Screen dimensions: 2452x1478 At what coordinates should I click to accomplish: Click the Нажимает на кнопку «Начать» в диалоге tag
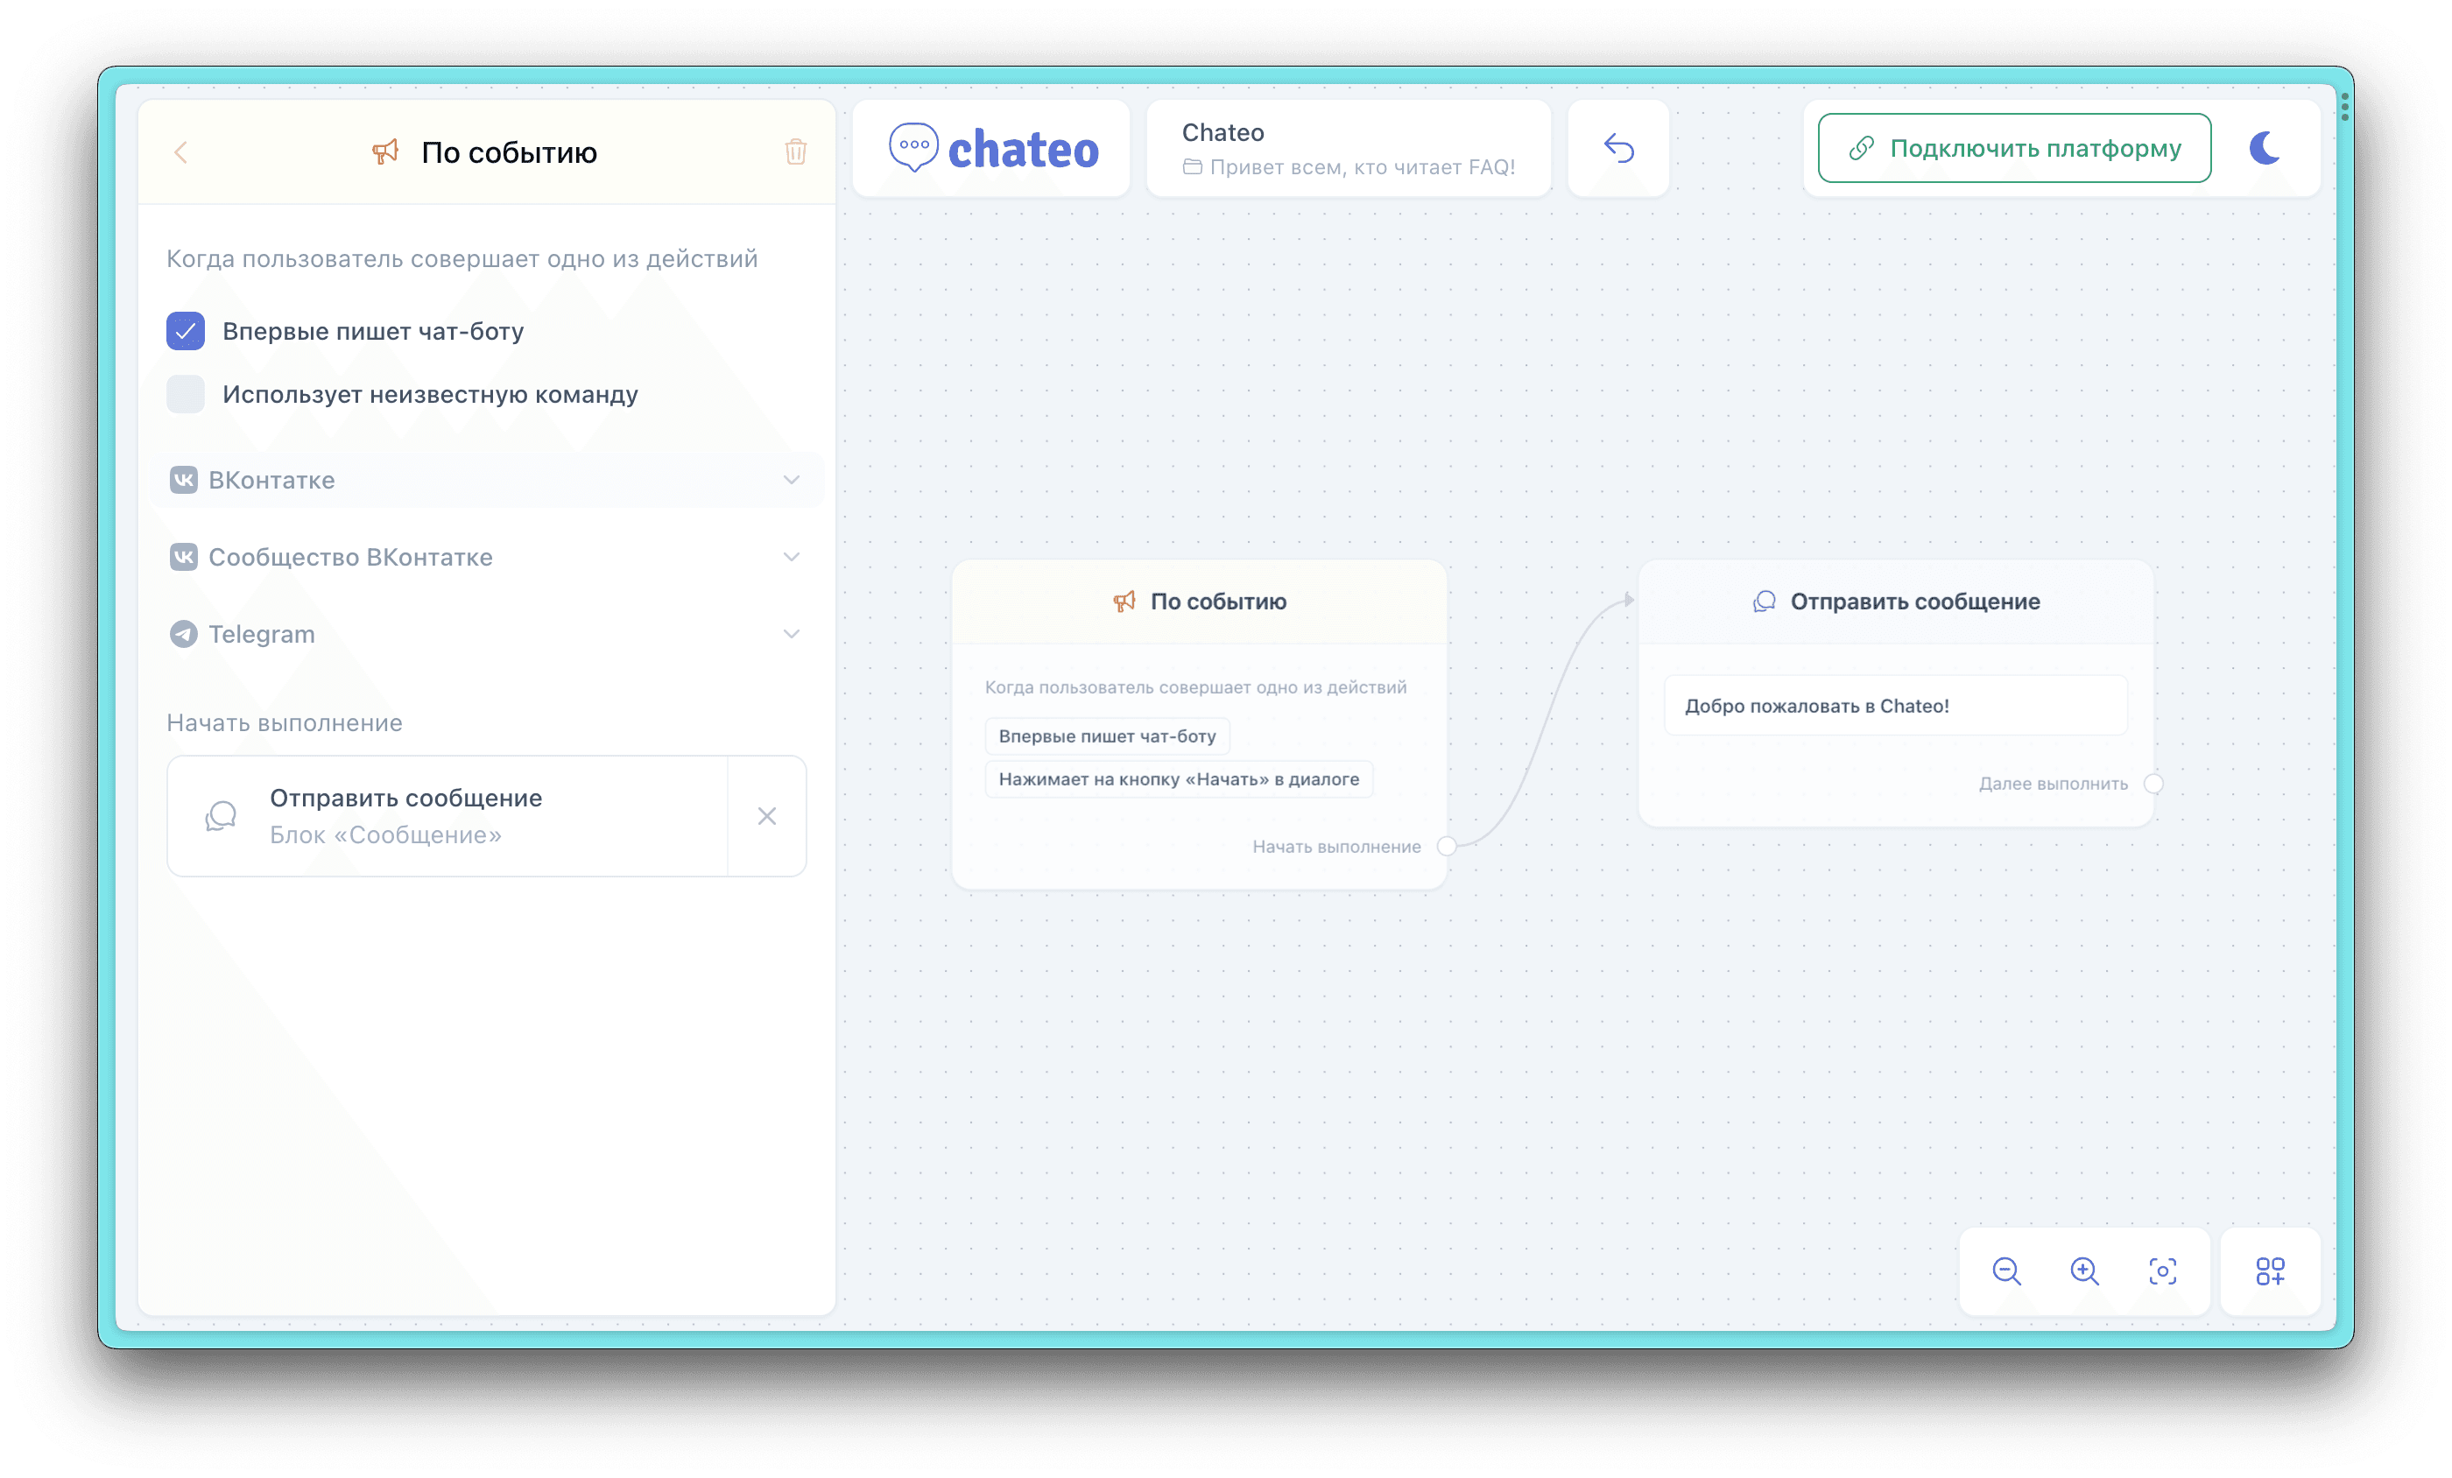click(1180, 779)
